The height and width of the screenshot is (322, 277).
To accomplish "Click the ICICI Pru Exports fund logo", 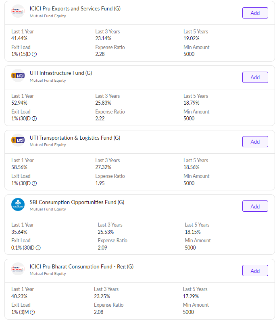I will click(18, 11).
